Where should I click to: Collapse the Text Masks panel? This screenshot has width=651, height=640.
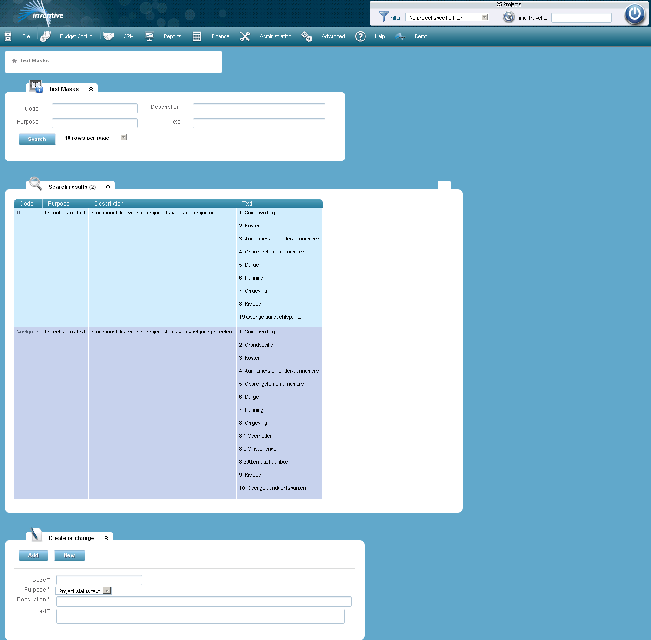point(91,89)
